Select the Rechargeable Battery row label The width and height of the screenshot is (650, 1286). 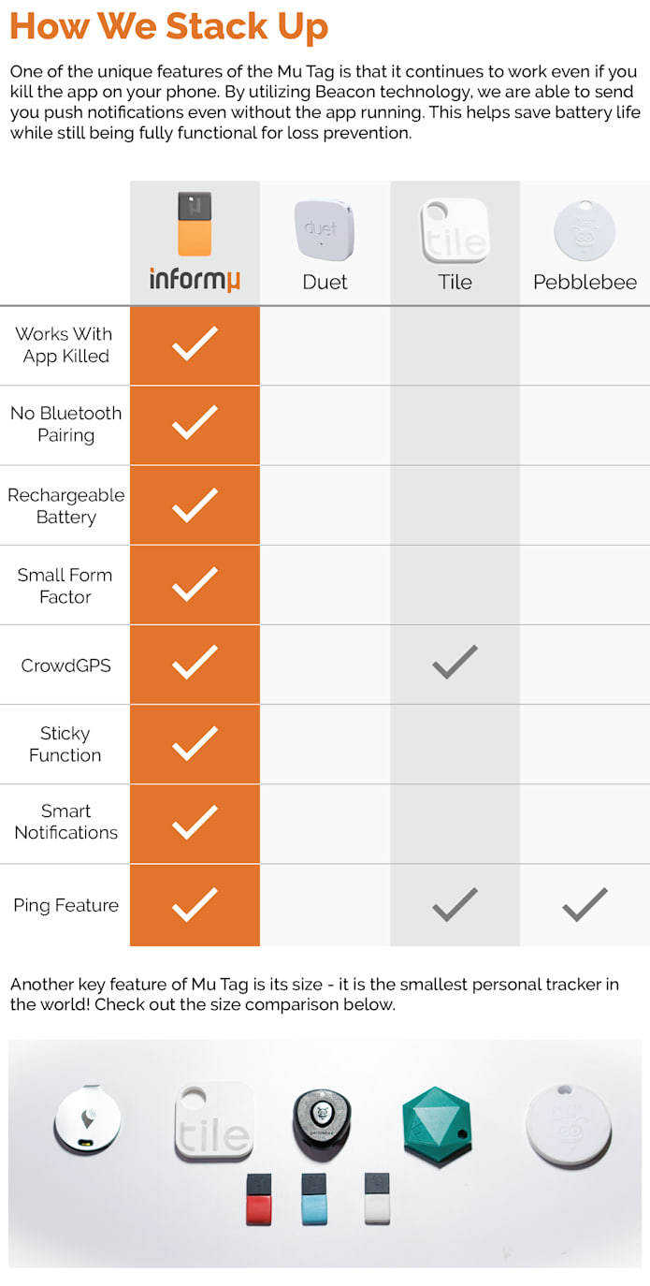click(x=65, y=505)
